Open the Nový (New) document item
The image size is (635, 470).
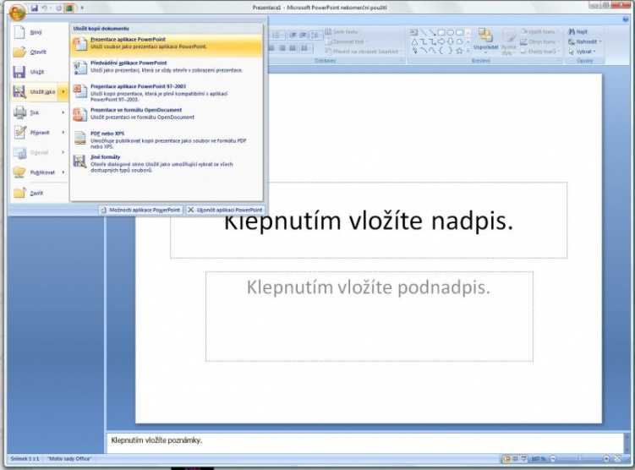point(34,31)
